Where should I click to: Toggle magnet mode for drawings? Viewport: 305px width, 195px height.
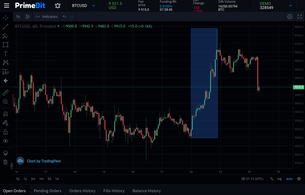click(x=5, y=114)
